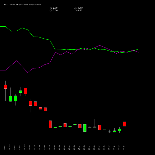Click the red candlestick for 30 Mar
Viewport: 155px width, 155px height.
click(25, 91)
